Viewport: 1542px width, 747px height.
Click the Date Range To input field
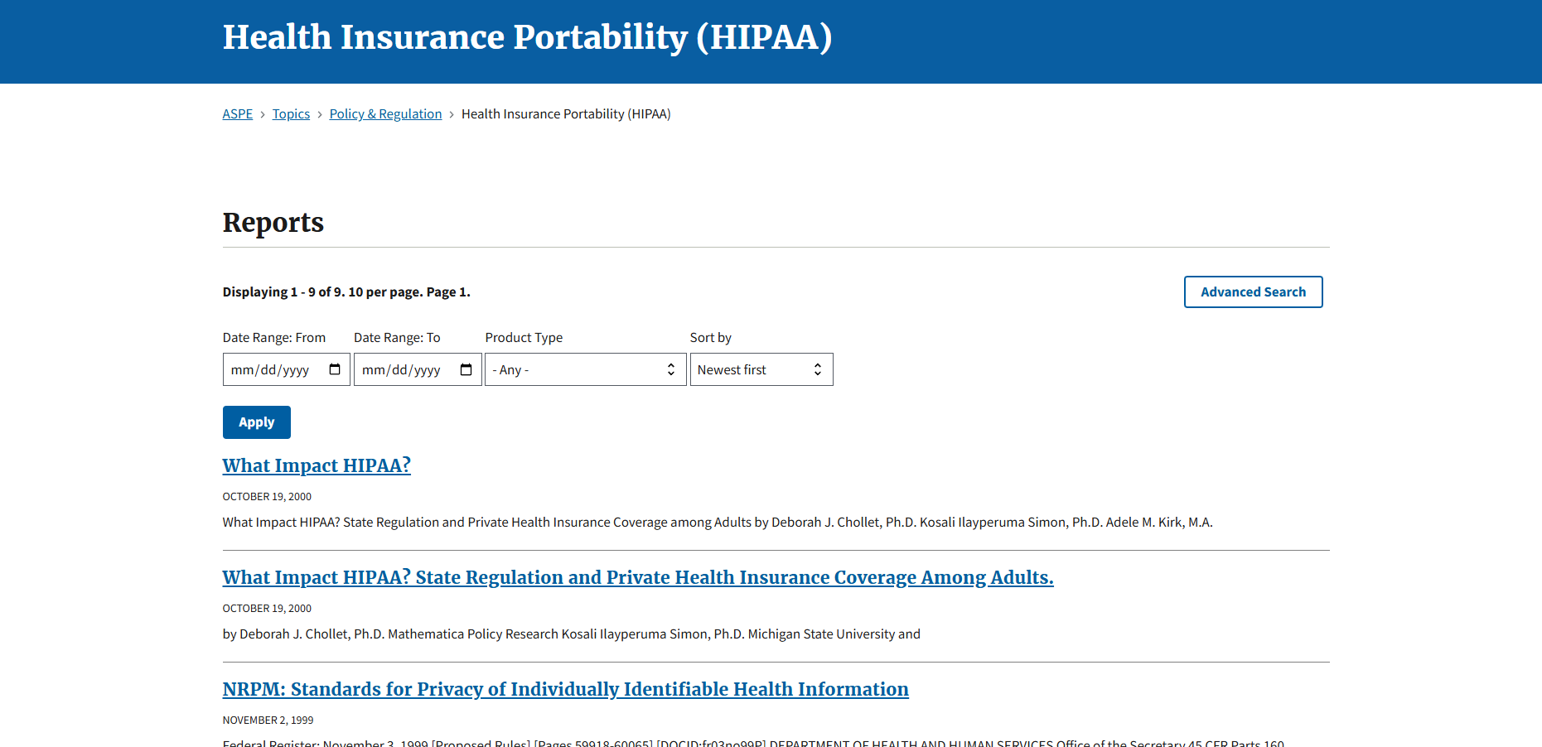coord(406,369)
